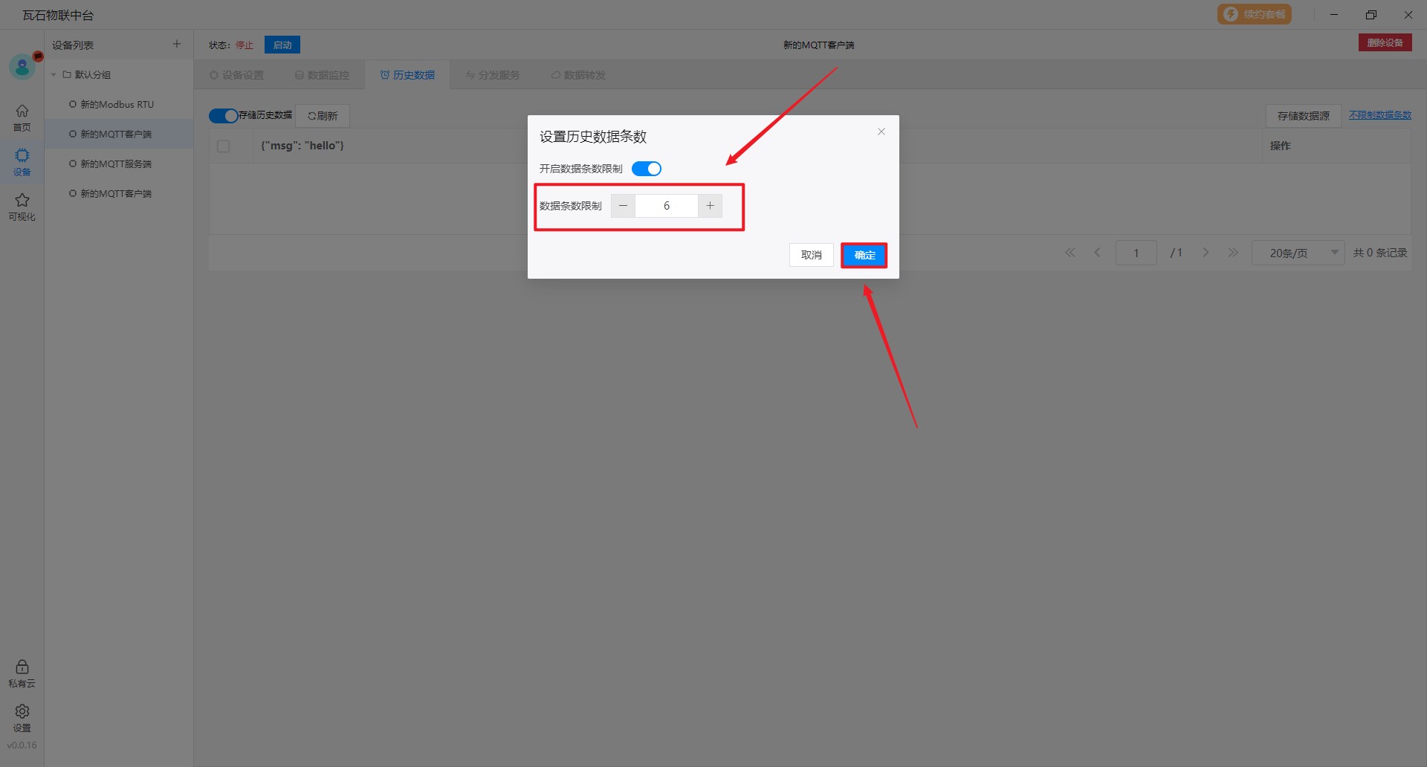
Task: Click the 不限制数据条数 link
Action: coord(1379,115)
